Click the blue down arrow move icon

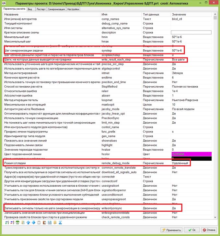point(33,222)
